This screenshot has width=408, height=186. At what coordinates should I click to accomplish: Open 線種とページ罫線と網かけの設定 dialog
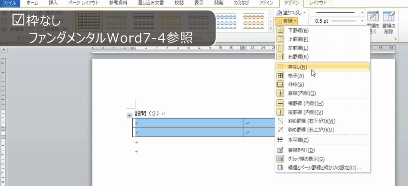tap(322, 168)
